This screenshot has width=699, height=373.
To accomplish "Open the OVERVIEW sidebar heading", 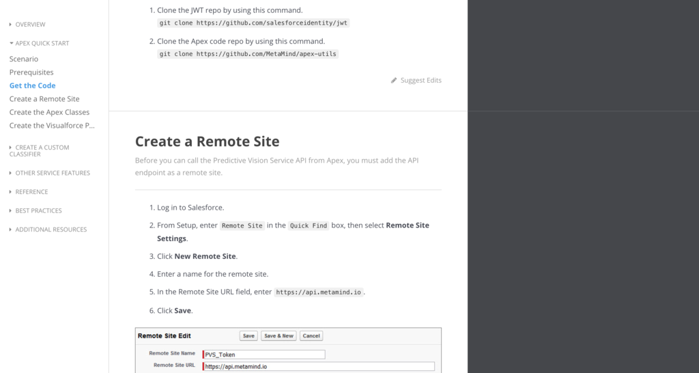I will [30, 25].
